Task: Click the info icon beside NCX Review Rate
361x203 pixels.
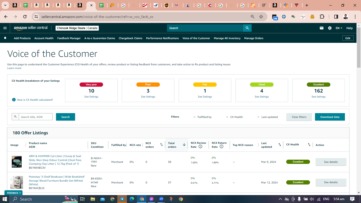Action: click(x=200, y=147)
